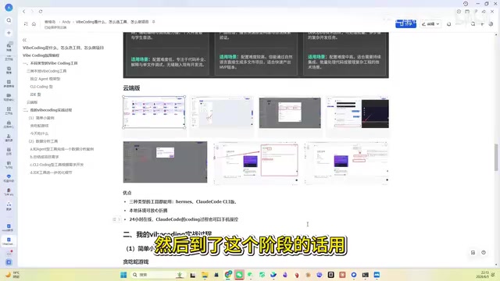Viewport: 500px width, 281px height.
Task: Click the plus create button in sidebar
Action: coord(9,33)
